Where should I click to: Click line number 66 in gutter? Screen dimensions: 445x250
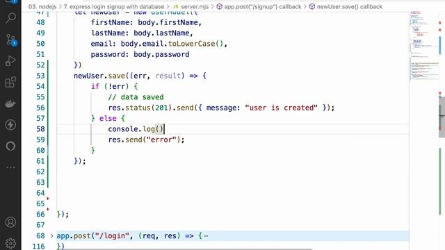tap(40, 215)
